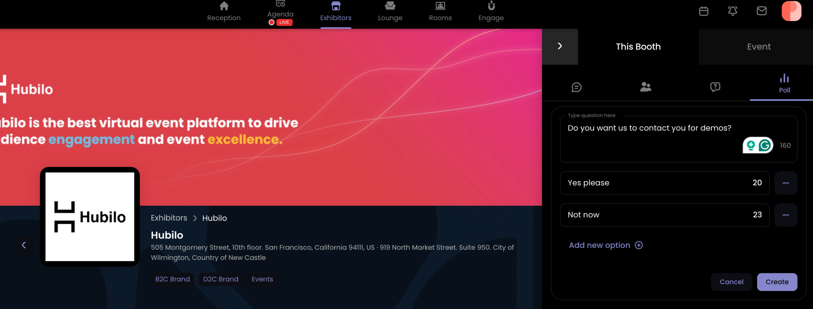Remove the 'Yes please' option
Image resolution: width=813 pixels, height=309 pixels.
[x=786, y=183]
